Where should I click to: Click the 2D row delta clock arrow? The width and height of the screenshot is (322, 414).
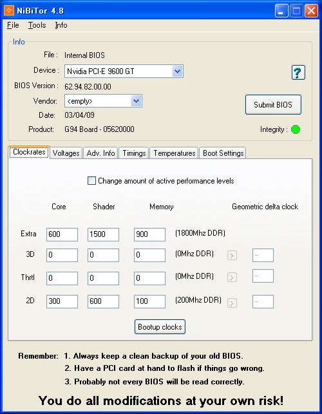pos(232,303)
